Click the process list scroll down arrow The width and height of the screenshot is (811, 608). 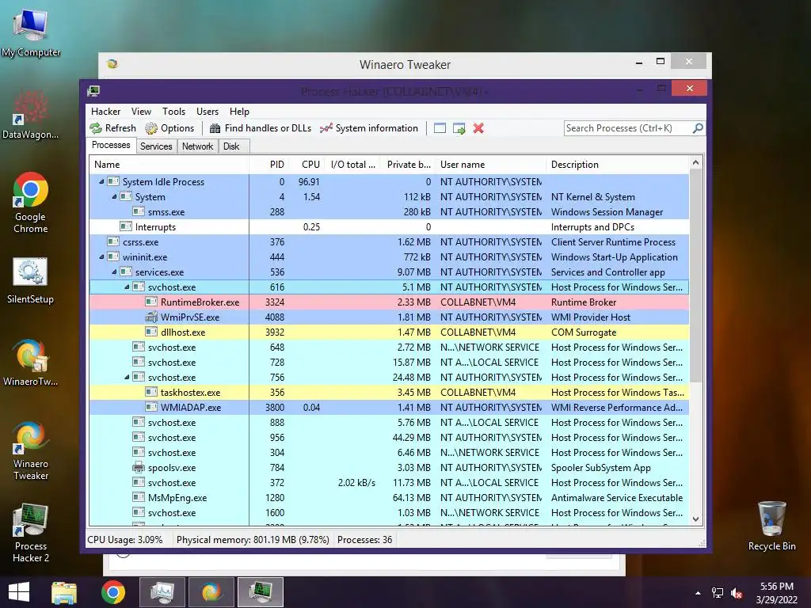click(695, 519)
